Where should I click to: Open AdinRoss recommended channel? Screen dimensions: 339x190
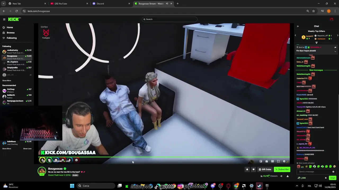click(x=17, y=143)
